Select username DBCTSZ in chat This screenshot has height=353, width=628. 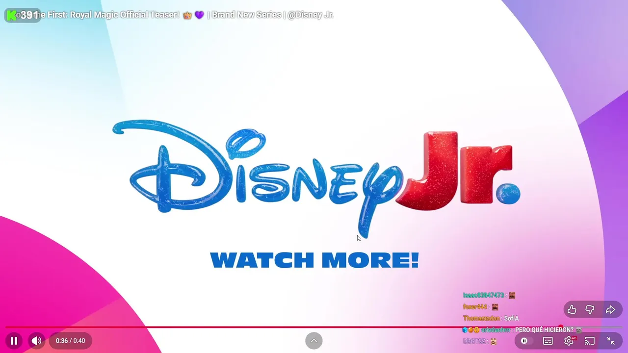(x=474, y=341)
